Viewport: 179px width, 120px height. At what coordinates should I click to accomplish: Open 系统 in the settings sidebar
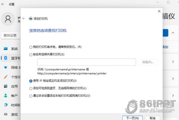(x=14, y=49)
